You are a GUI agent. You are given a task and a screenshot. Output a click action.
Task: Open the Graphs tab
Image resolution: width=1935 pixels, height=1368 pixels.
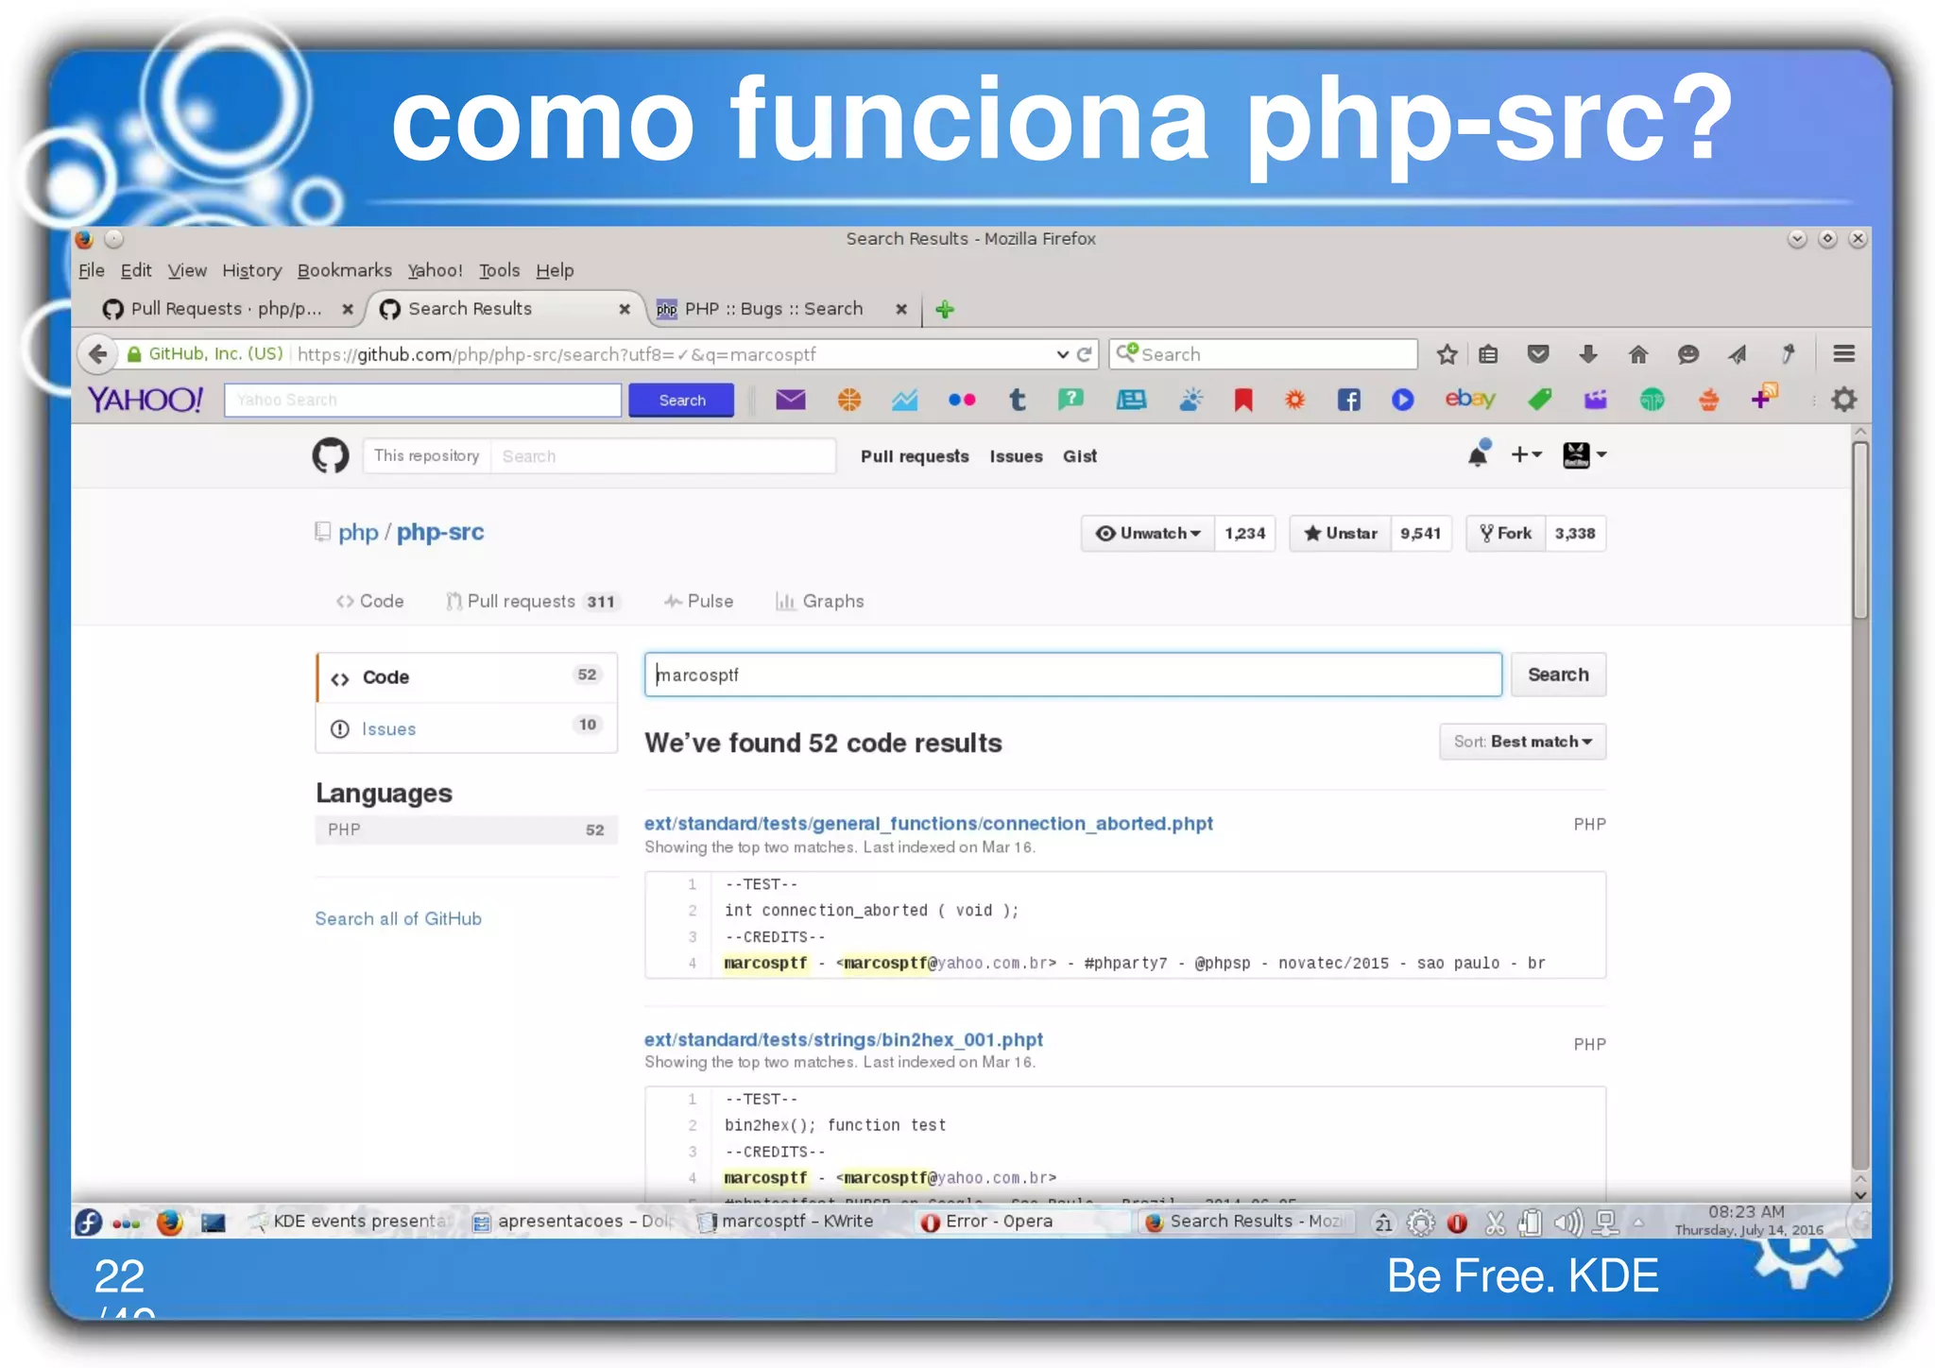[x=820, y=601]
